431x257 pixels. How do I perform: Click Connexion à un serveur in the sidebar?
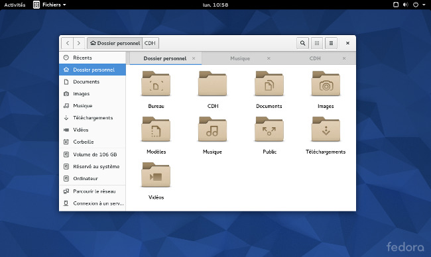click(x=92, y=203)
